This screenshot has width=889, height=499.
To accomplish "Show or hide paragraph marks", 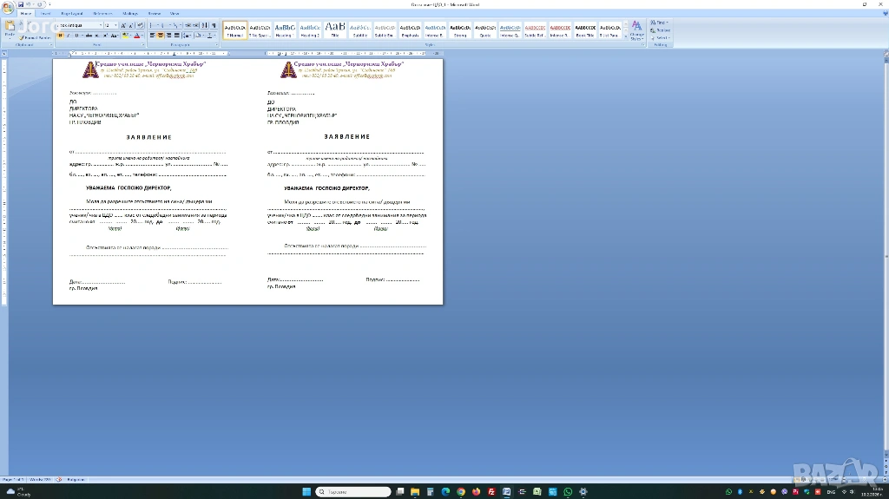I will tap(214, 25).
